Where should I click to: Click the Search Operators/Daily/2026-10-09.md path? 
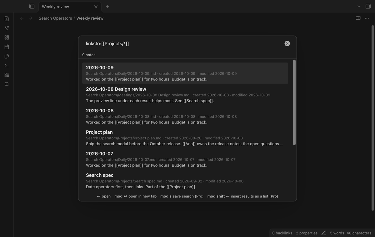click(x=121, y=74)
